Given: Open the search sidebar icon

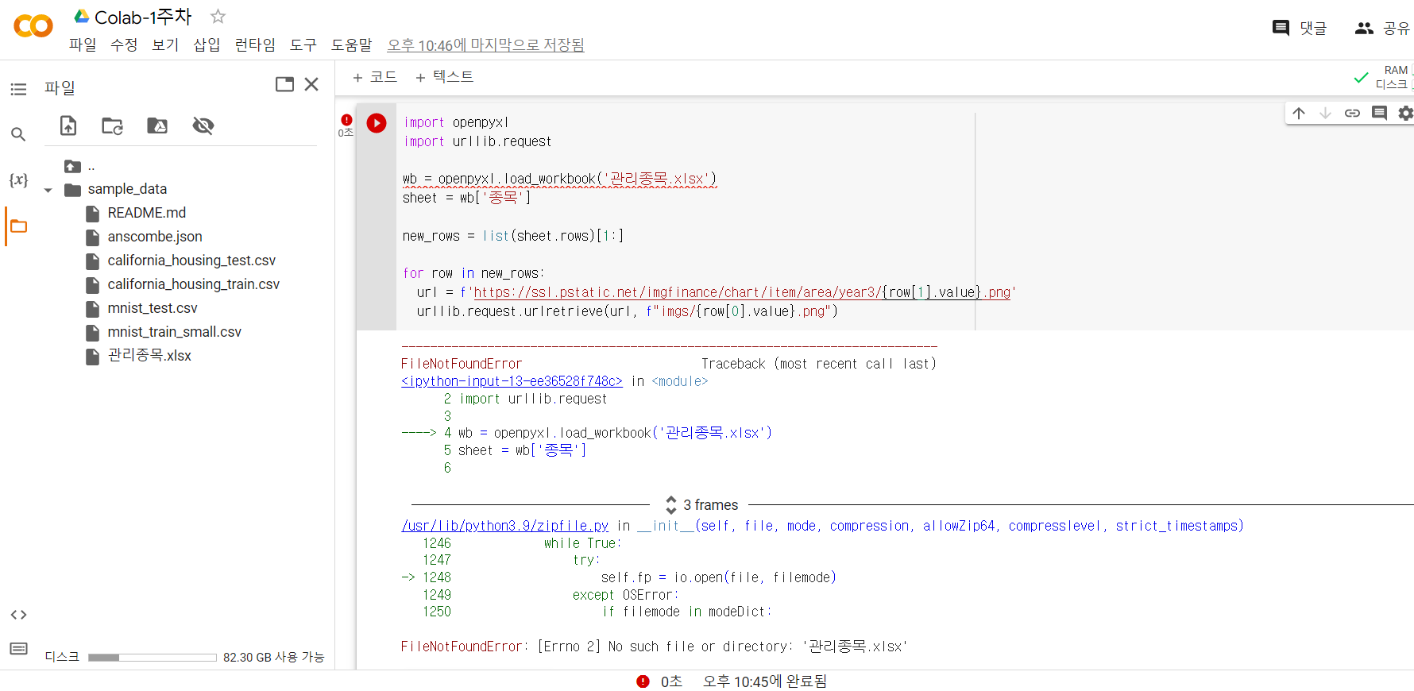Looking at the screenshot, I should [18, 134].
